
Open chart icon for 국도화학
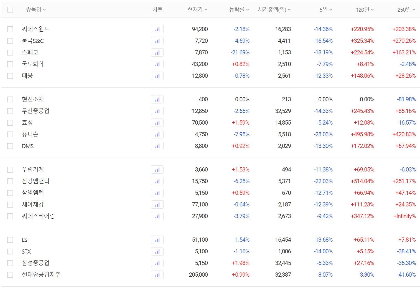(157, 64)
